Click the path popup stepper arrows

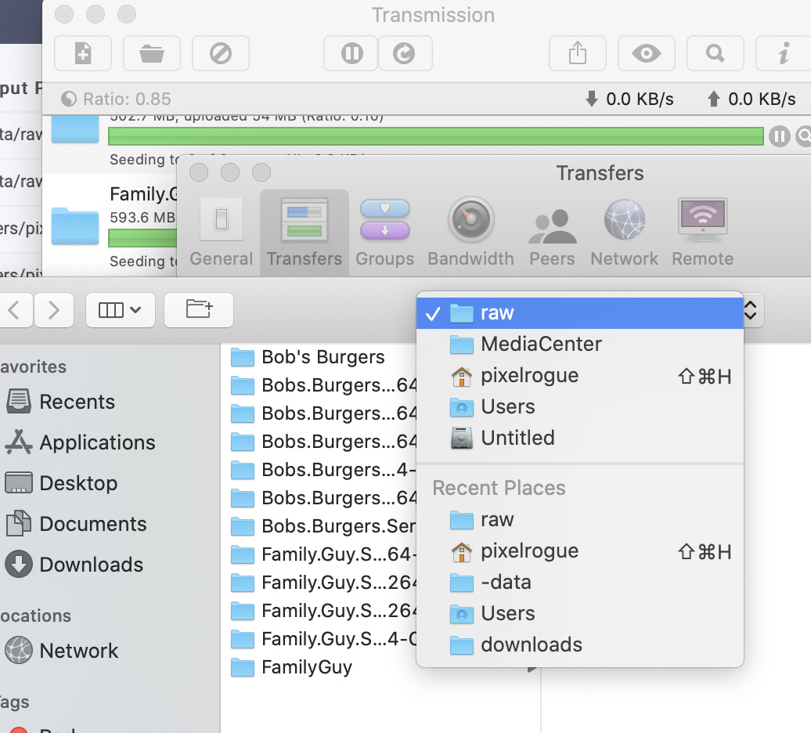(750, 311)
